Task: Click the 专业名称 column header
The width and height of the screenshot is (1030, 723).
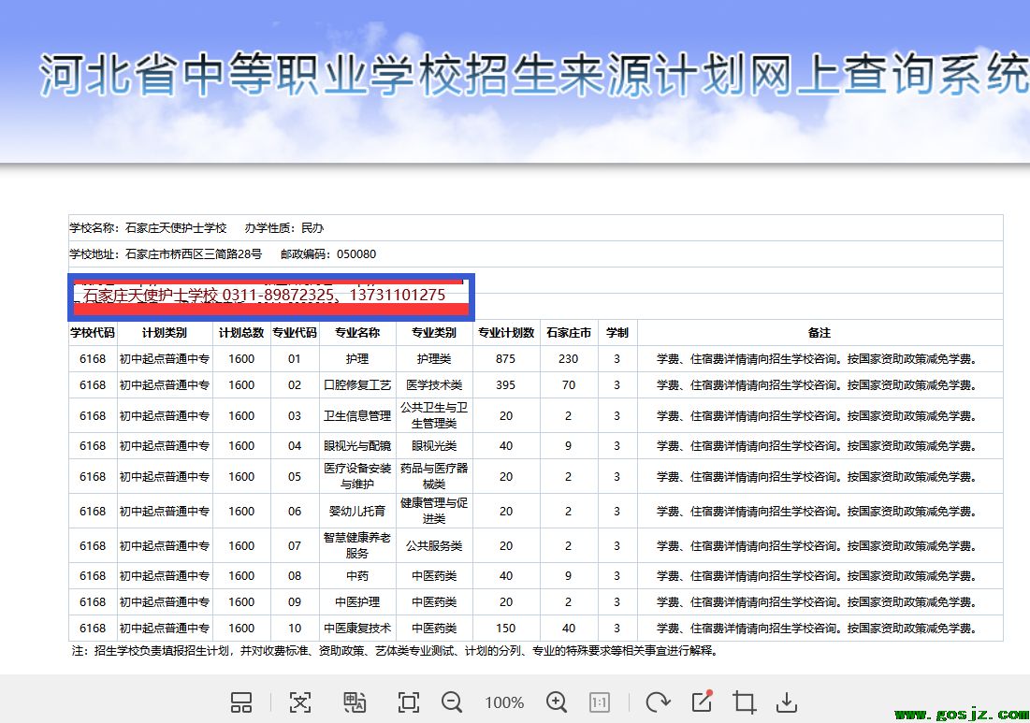Action: (357, 333)
